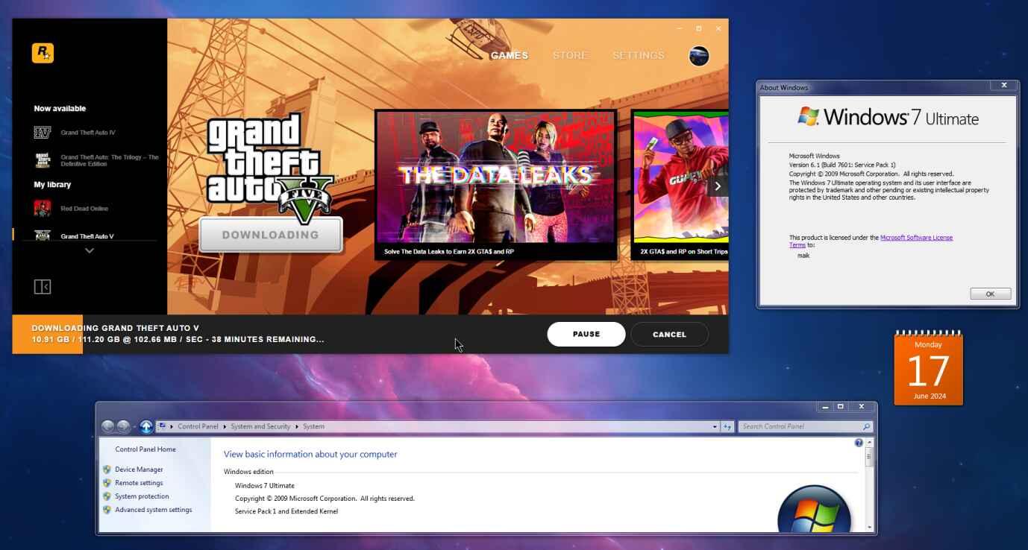Click the orange download progress bar
1028x550 pixels.
click(48, 334)
